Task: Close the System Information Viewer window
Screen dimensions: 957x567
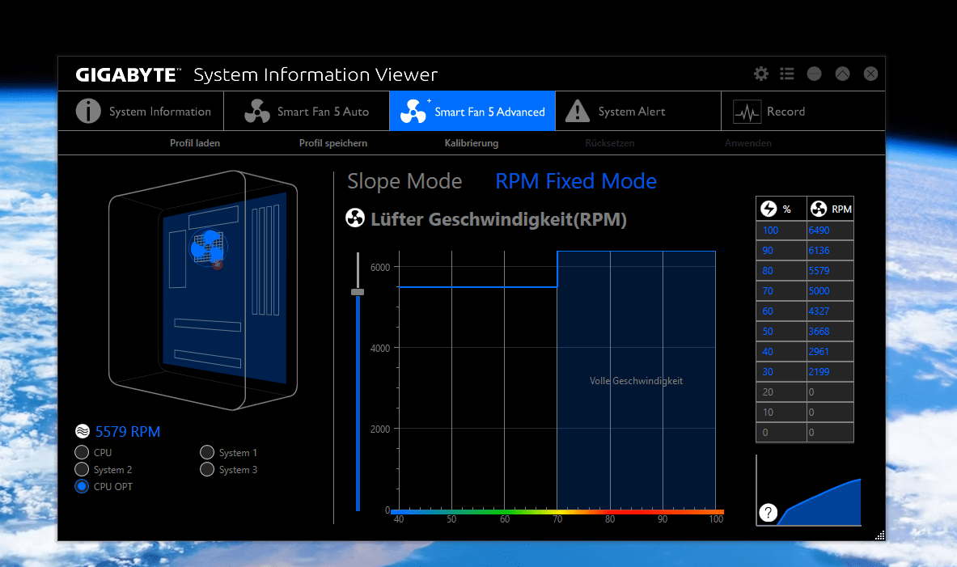Action: (x=871, y=74)
